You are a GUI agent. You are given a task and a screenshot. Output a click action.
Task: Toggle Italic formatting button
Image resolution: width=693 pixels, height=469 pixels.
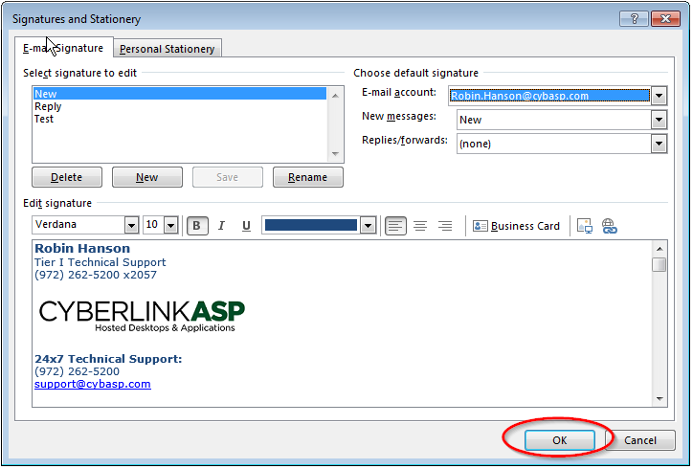tap(222, 226)
